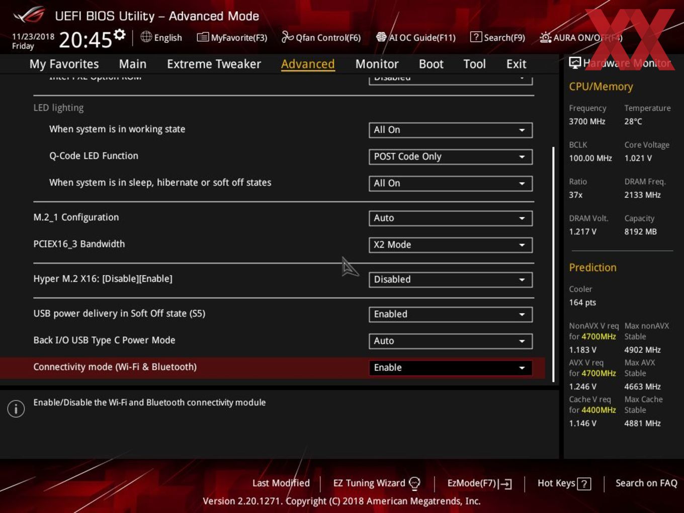Viewport: 684px width, 513px height.
Task: Launch AI OC Guide(F11)
Action: (415, 37)
